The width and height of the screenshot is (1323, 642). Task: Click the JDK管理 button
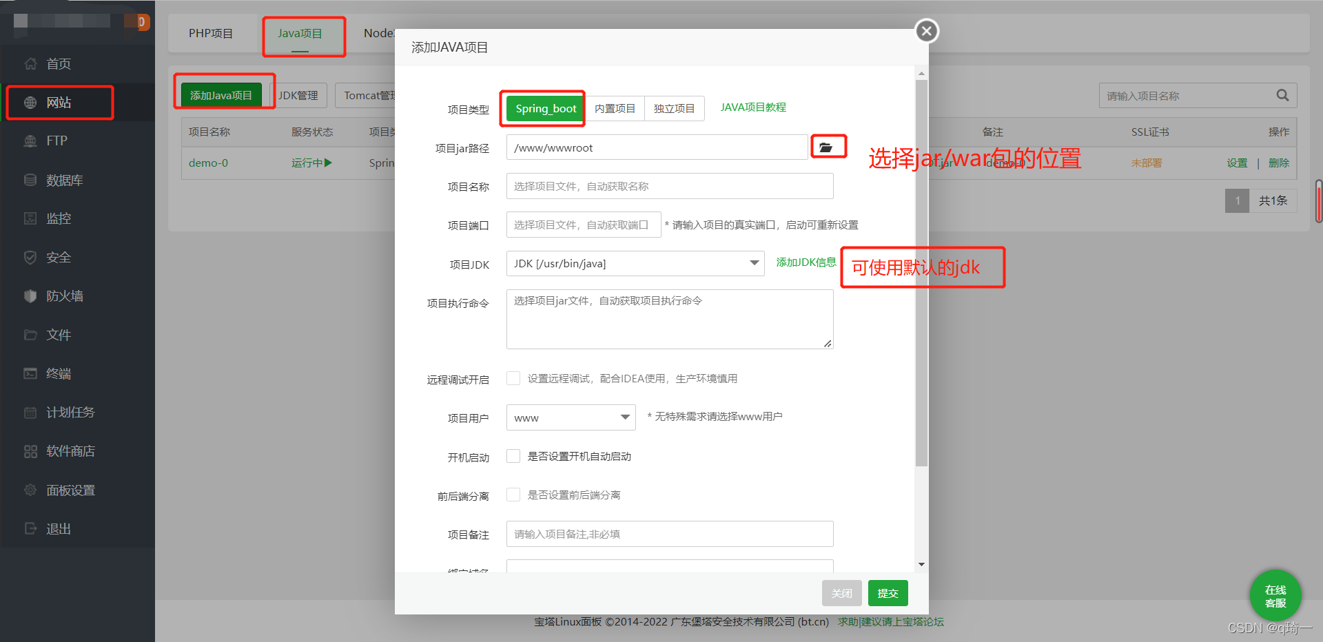298,95
